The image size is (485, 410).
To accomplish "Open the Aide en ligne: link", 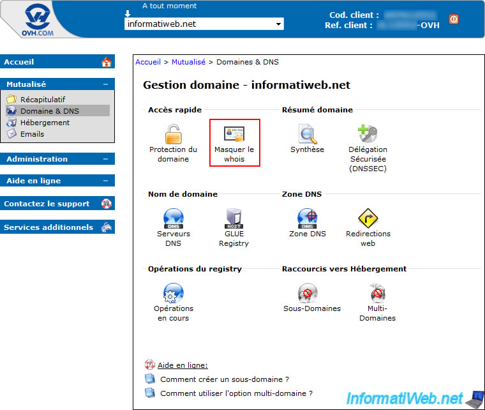I will (x=183, y=365).
